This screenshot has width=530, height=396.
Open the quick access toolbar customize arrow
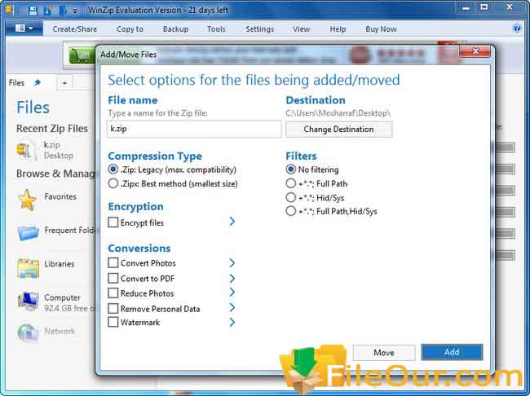pos(75,11)
